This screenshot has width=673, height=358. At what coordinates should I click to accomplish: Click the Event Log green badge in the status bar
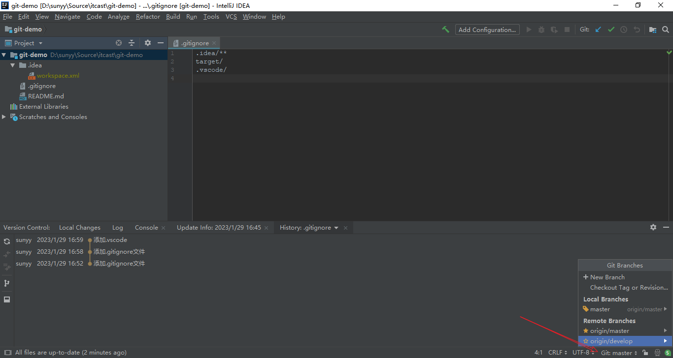[x=667, y=353]
